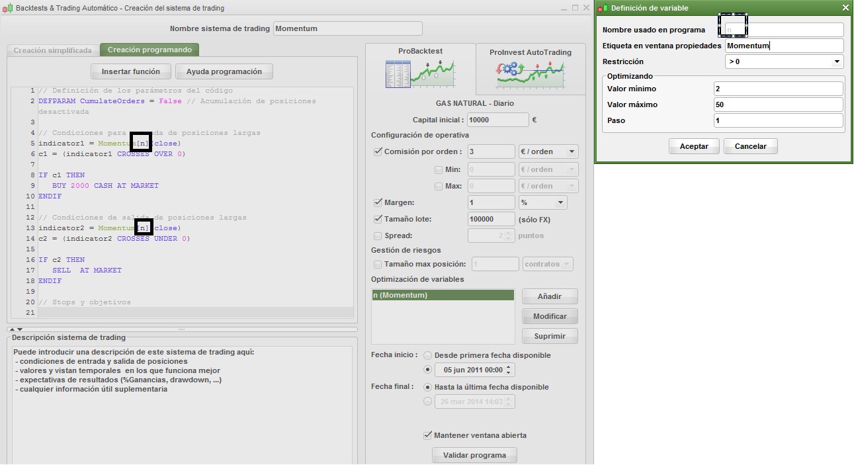854x465 pixels.
Task: Open the contratos unit dropdown
Action: pos(548,264)
